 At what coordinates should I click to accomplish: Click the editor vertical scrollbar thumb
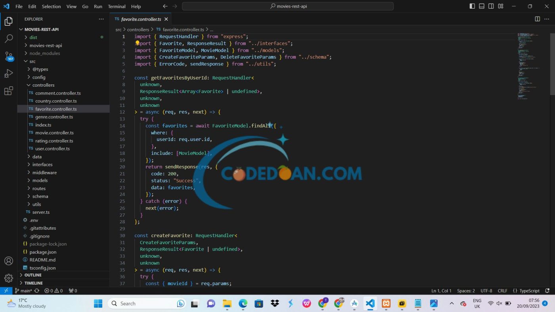point(552,63)
